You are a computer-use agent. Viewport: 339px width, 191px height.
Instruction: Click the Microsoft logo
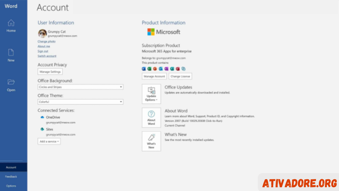(164, 32)
